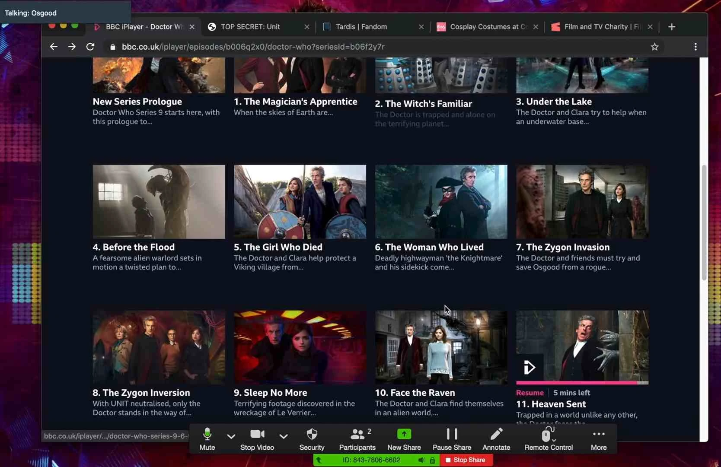Screen dimensions: 721x467
Task: Stop Video camera icon in Zoom
Action: [x=257, y=439]
